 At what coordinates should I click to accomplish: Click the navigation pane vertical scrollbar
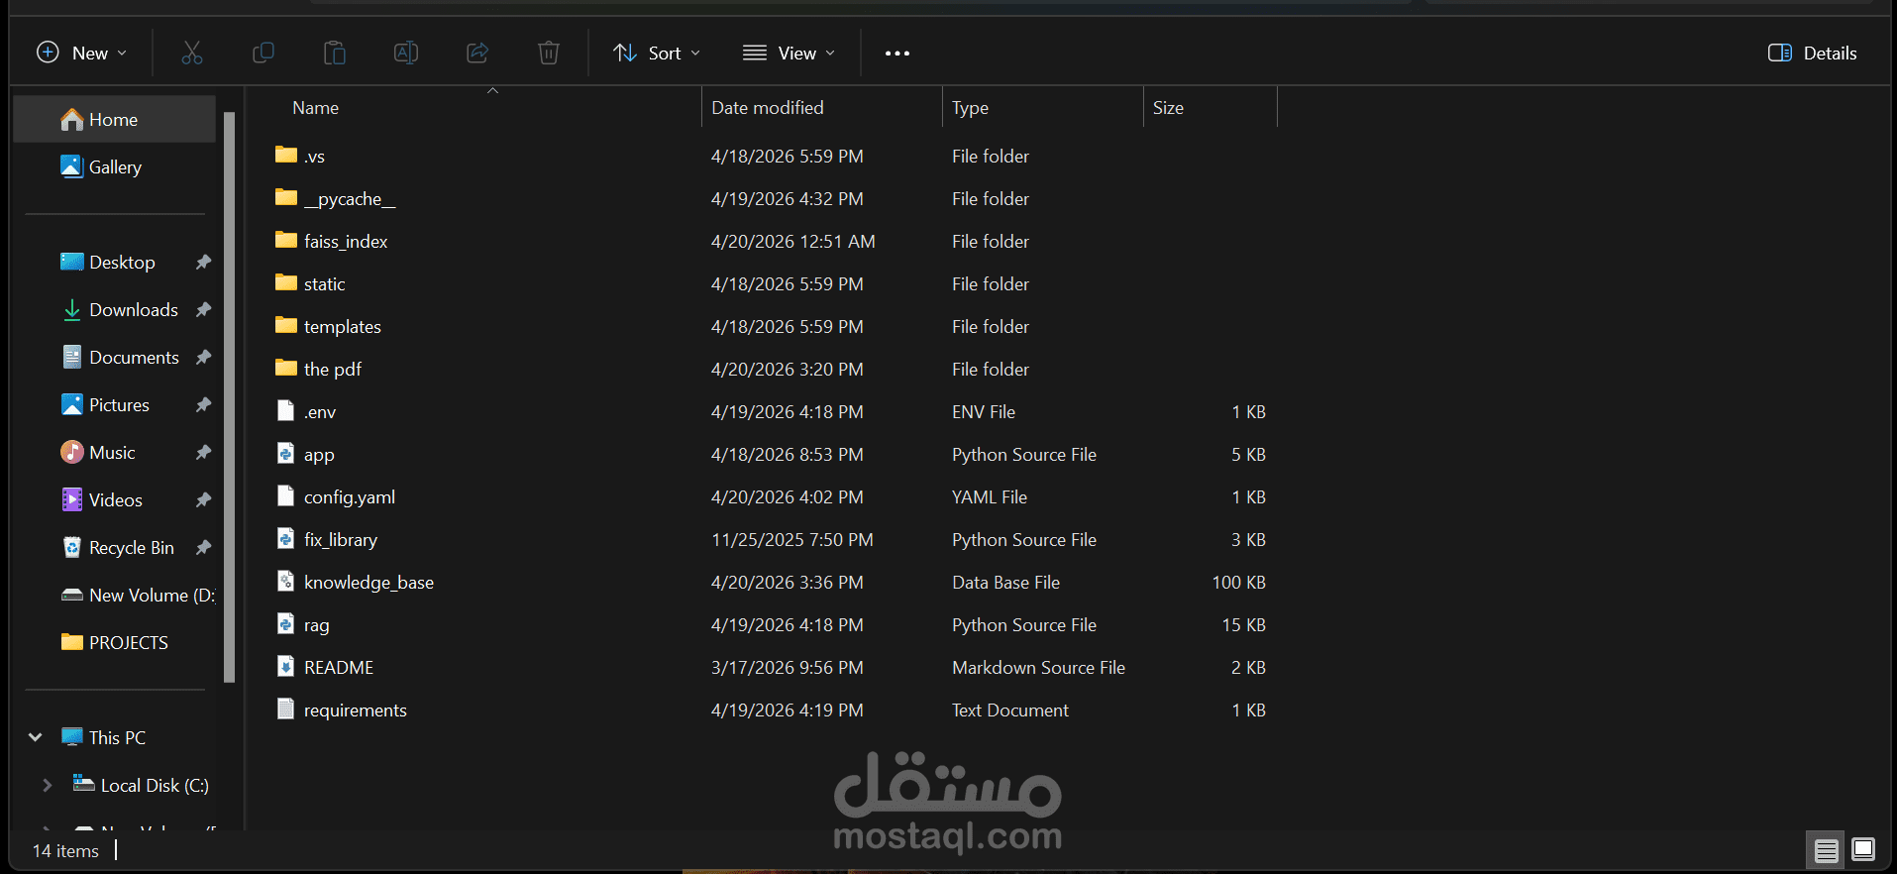[x=230, y=396]
